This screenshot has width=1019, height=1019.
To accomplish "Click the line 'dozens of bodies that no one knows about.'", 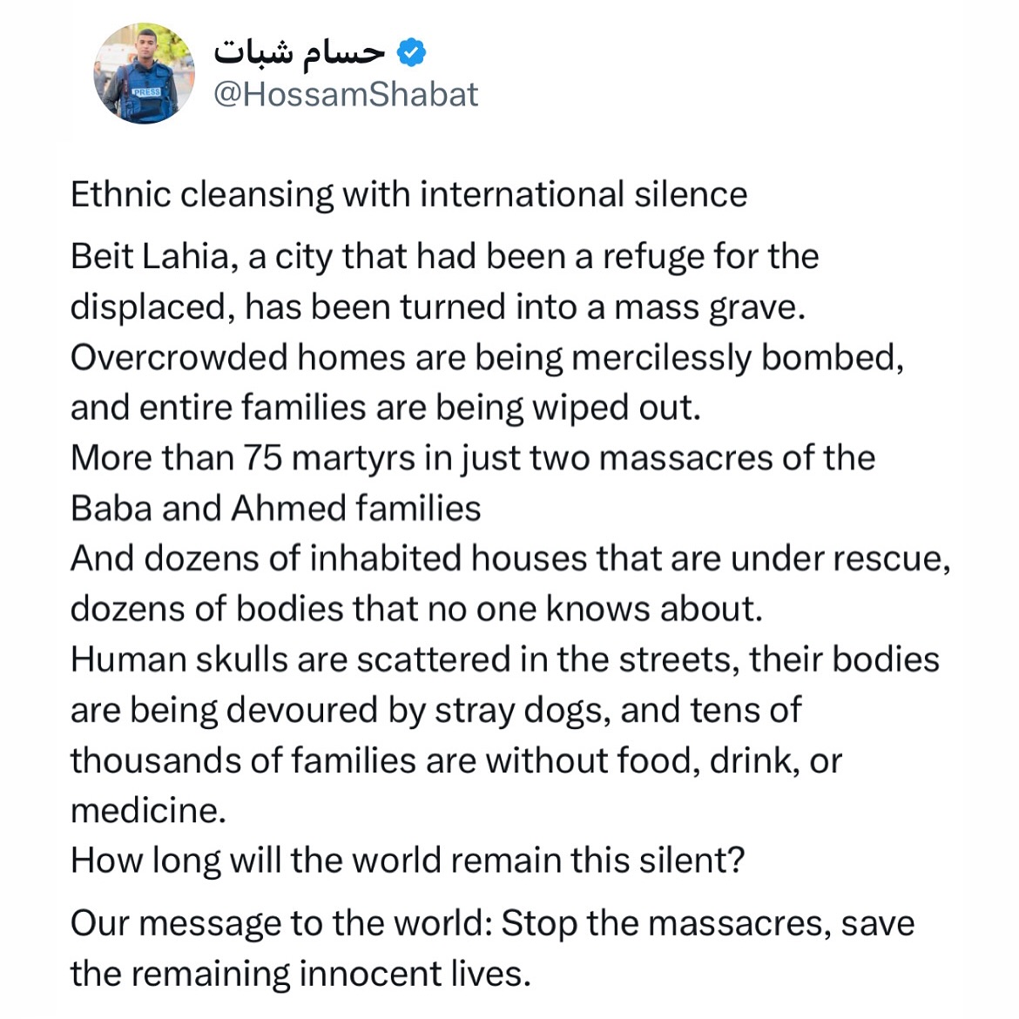I will point(415,609).
